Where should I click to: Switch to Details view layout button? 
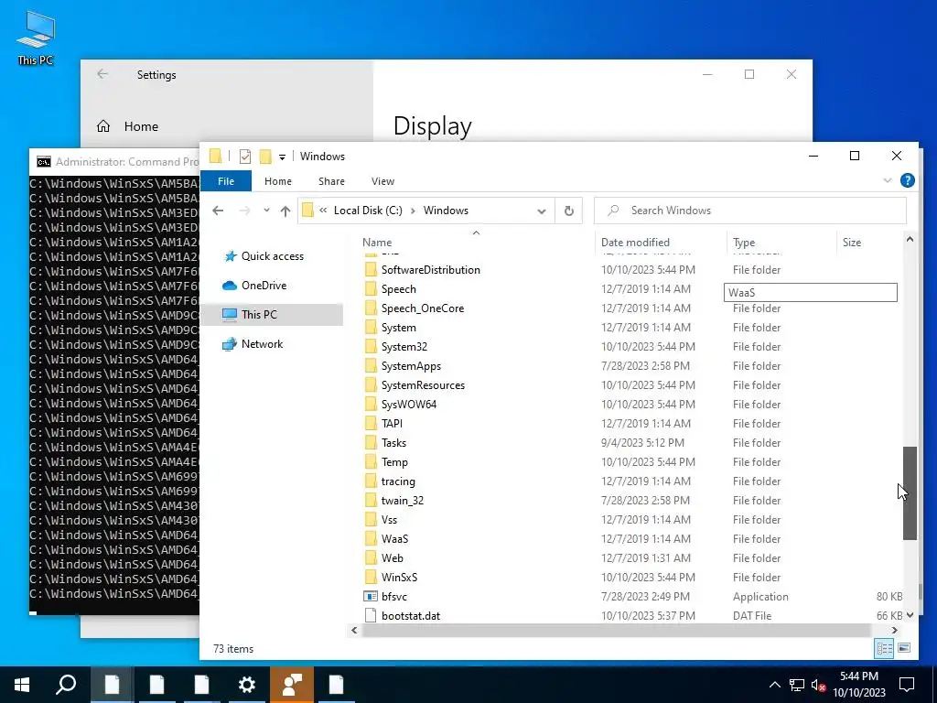885,648
